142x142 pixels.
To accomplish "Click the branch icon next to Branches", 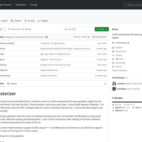I will click(x=10, y=29).
